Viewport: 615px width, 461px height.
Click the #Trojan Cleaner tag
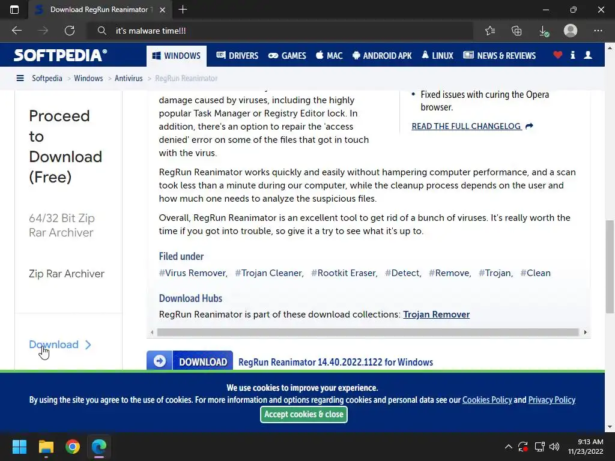coord(269,273)
